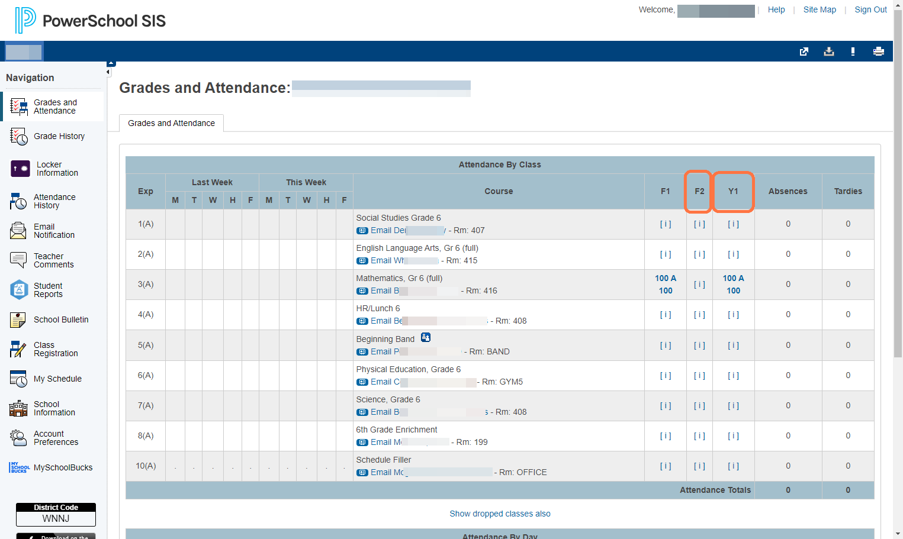Viewport: 903px width, 539px height.
Task: Click Show dropped classes also
Action: tap(500, 514)
